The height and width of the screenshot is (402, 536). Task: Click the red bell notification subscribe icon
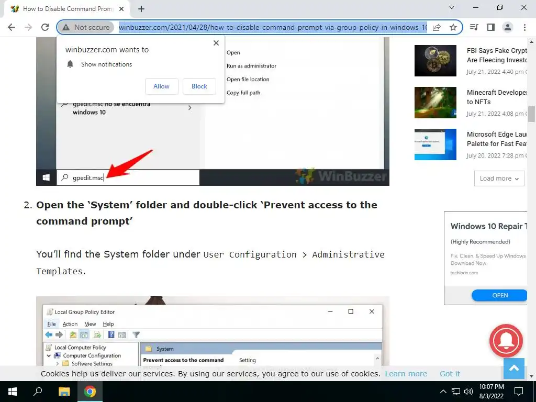click(x=506, y=341)
